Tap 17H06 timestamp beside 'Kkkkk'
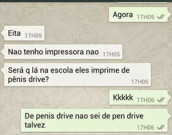172x135 pixels. (x=146, y=100)
